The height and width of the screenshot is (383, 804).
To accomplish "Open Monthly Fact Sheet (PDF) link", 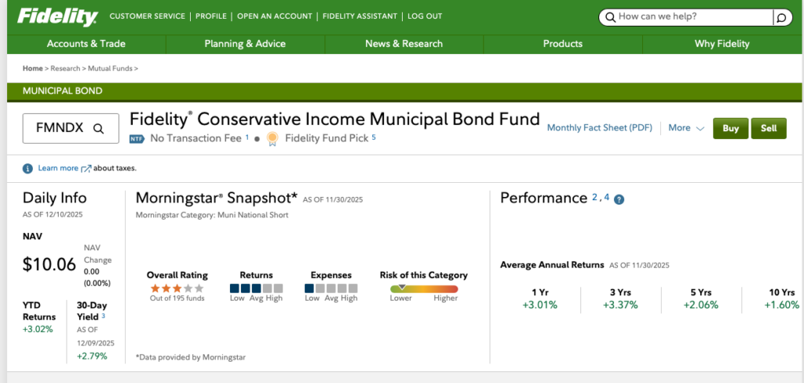I will [x=599, y=128].
